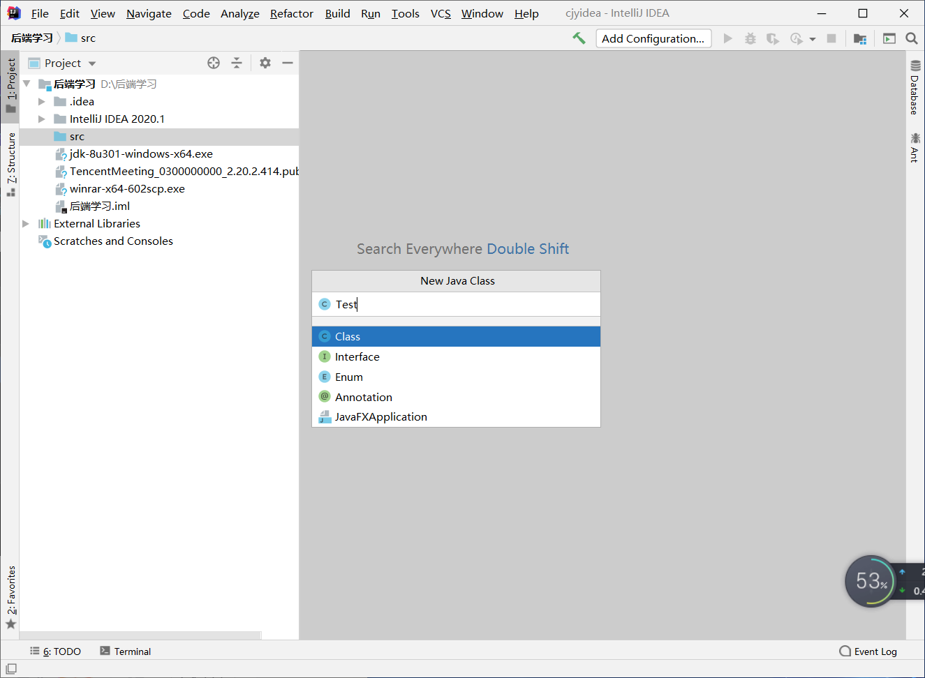Open the Project Structure icon

[860, 38]
